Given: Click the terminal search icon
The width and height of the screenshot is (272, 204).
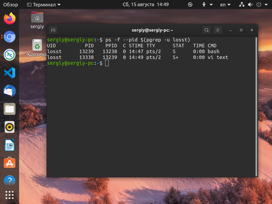Looking at the screenshot, I should tap(206, 30).
